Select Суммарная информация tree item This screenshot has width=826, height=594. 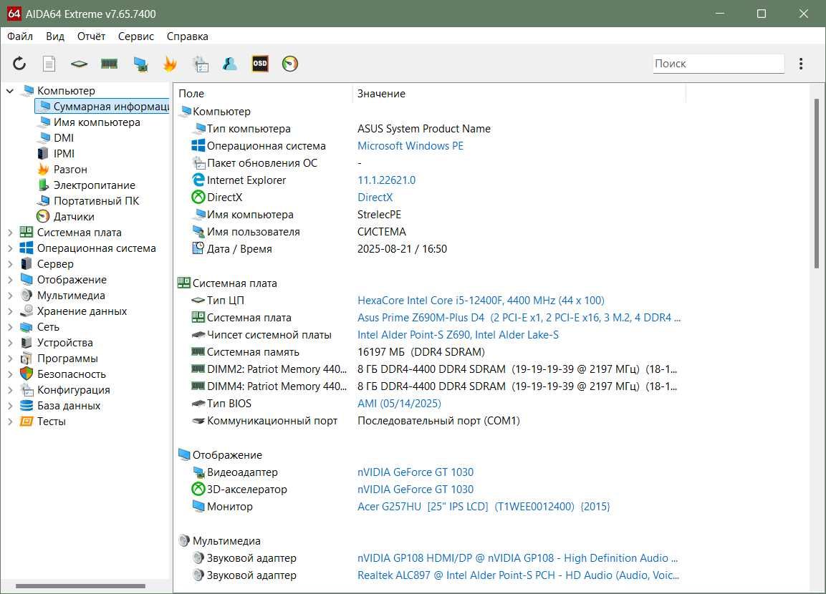[102, 107]
